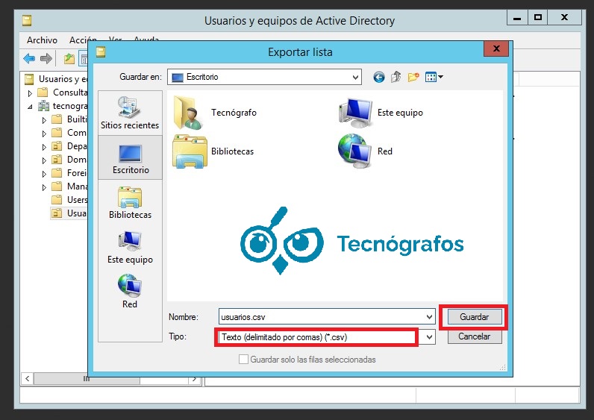Viewport: 594px width, 420px height.
Task: Expand the Guardar en location dropdown
Action: tap(355, 77)
